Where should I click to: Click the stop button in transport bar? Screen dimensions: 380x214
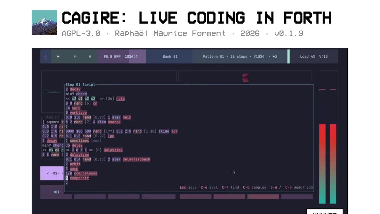90,57
